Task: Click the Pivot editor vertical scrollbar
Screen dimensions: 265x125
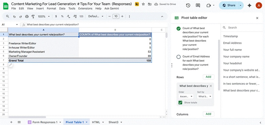Action: 219,65
